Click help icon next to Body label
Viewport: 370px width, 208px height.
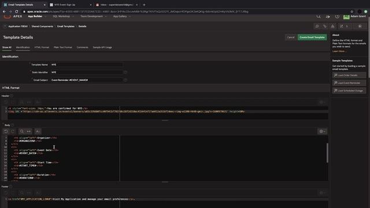point(13,125)
